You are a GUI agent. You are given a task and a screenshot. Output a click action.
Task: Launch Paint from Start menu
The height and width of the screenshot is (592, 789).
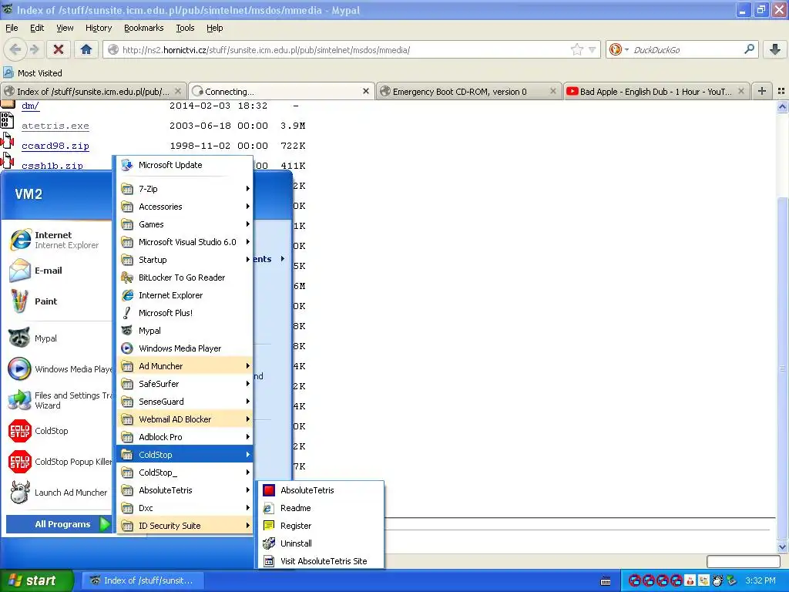(58, 301)
